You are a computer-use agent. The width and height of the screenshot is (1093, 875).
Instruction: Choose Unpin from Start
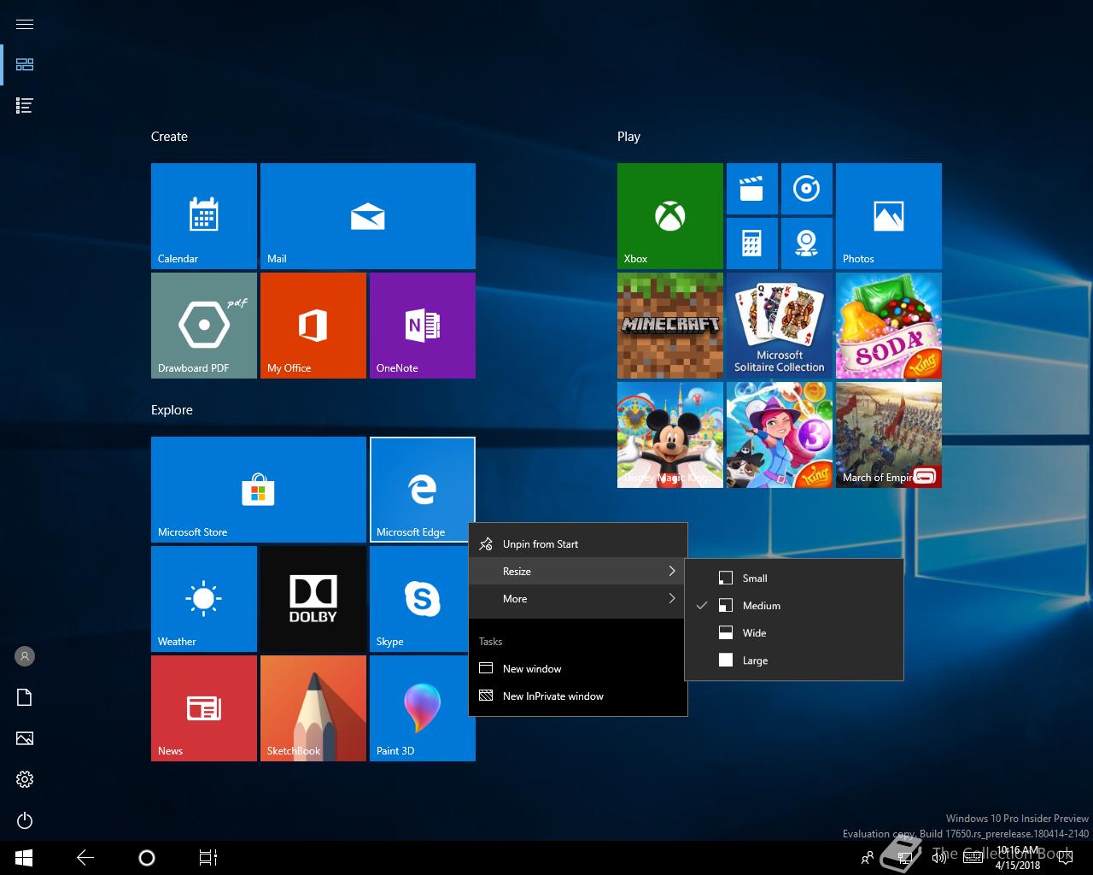coord(540,544)
